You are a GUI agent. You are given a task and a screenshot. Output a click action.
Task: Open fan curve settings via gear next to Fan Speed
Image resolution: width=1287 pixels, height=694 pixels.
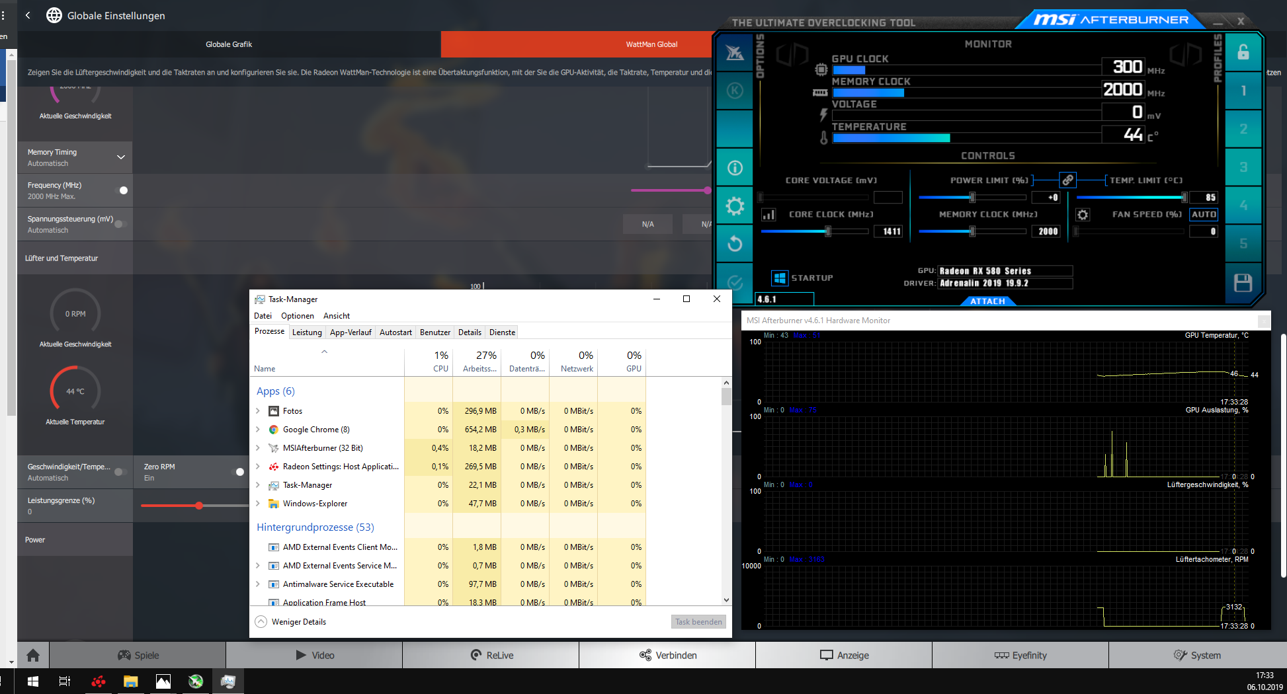(1083, 214)
